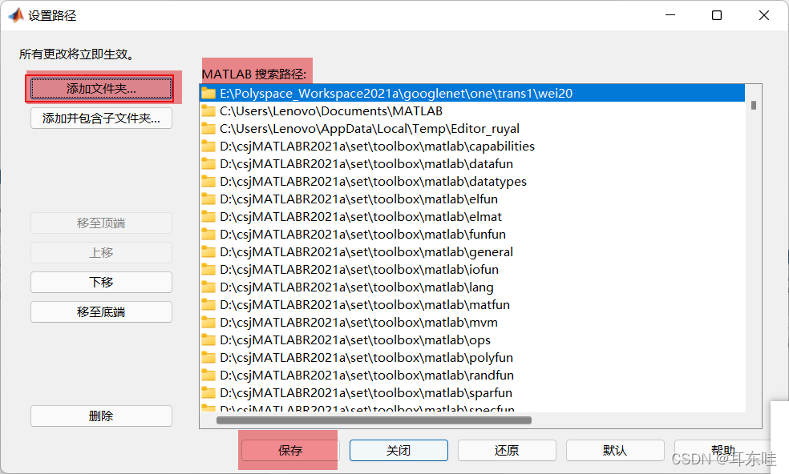The image size is (789, 474).
Task: Click folder icon of polyfun path
Action: point(208,357)
